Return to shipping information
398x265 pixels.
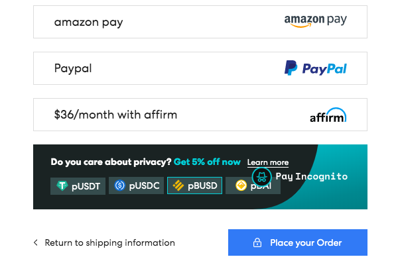pos(109,243)
